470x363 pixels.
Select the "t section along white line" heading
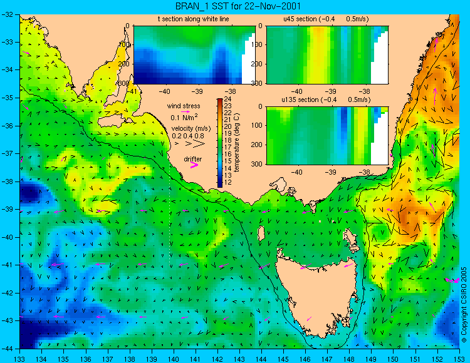pyautogui.click(x=194, y=19)
